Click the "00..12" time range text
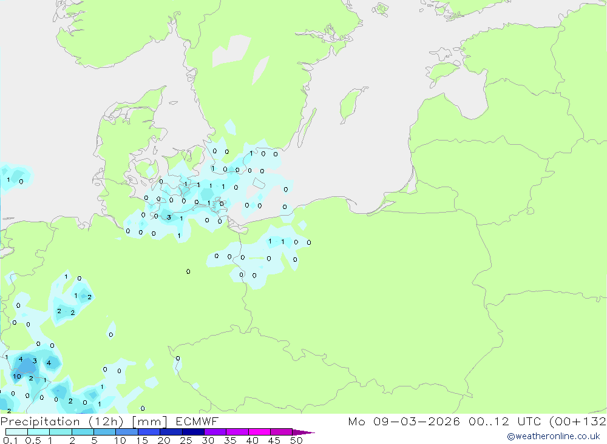Viewport: 607px width, 444px height. click(x=489, y=422)
